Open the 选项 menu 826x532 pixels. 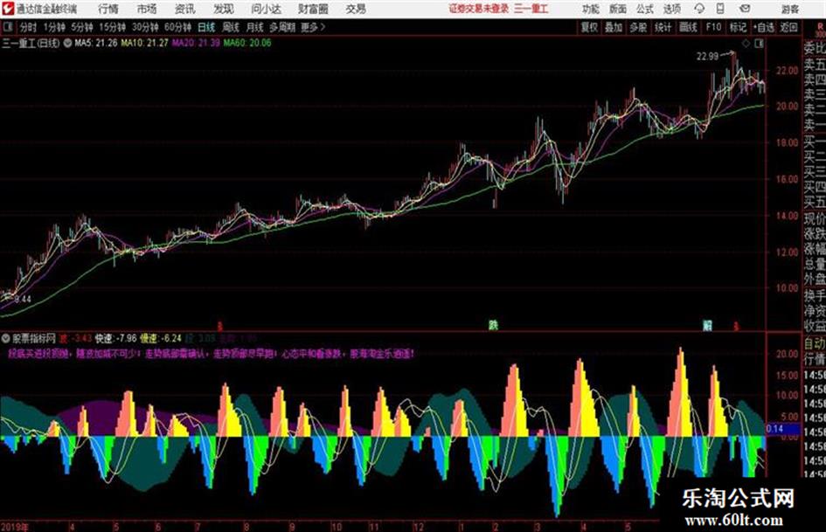coord(671,9)
